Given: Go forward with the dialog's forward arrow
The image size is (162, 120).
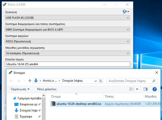Looking at the screenshot, I should coord(18,81).
